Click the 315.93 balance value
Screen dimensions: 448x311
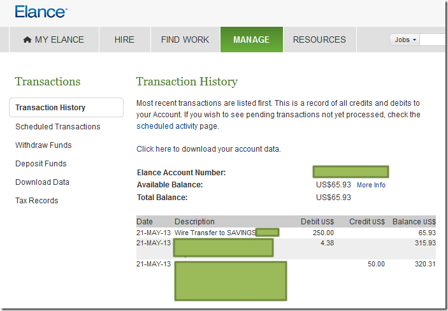425,243
